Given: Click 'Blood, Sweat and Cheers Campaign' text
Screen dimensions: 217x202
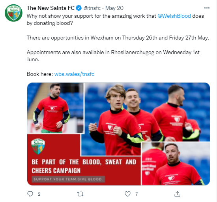Looking at the screenshot, I should tap(84, 166).
